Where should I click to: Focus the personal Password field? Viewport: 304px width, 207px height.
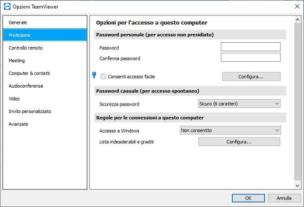pyautogui.click(x=250, y=47)
